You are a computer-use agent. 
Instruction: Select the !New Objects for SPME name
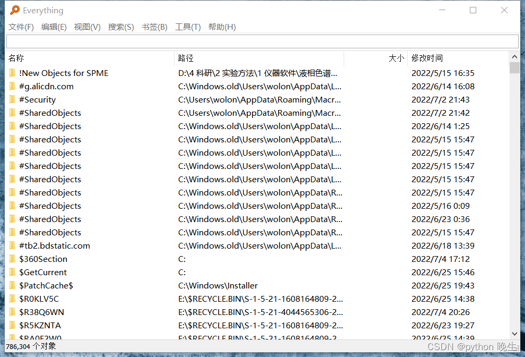pos(64,73)
